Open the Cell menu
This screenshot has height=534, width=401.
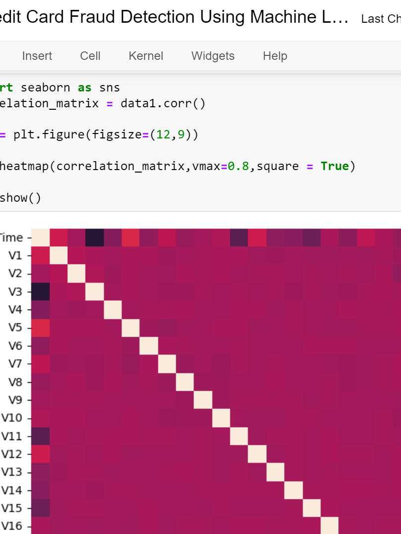pyautogui.click(x=90, y=56)
